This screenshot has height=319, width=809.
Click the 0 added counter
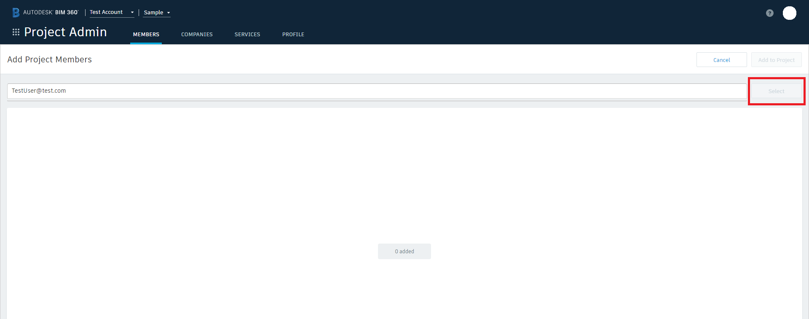tap(404, 251)
